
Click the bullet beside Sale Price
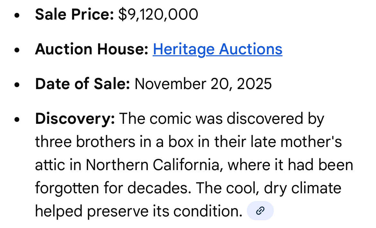point(17,15)
